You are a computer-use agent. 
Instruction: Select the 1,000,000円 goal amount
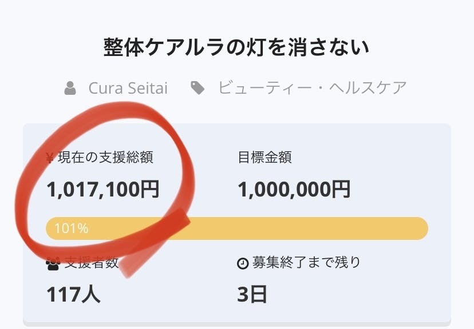294,189
